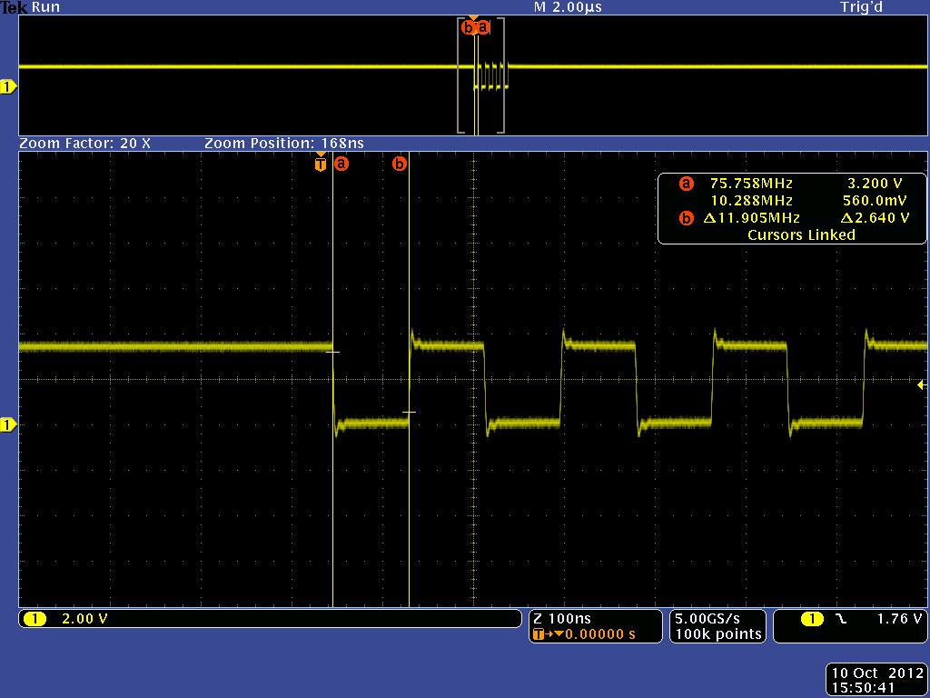Screen dimensions: 930x698
Task: Click the channel 1 badge beside 2.00 V
Action: coord(35,619)
